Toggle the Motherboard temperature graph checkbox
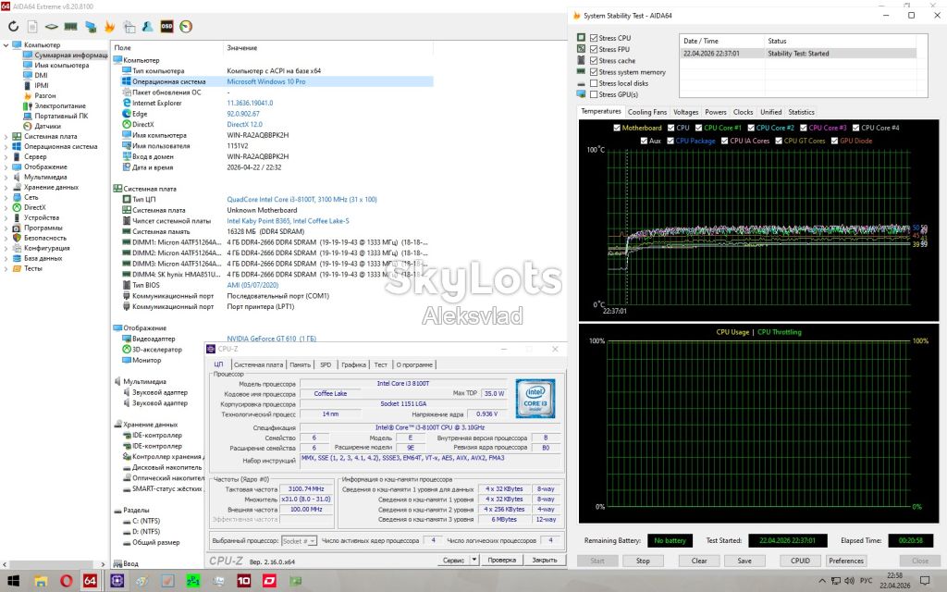The width and height of the screenshot is (947, 592). [x=617, y=128]
